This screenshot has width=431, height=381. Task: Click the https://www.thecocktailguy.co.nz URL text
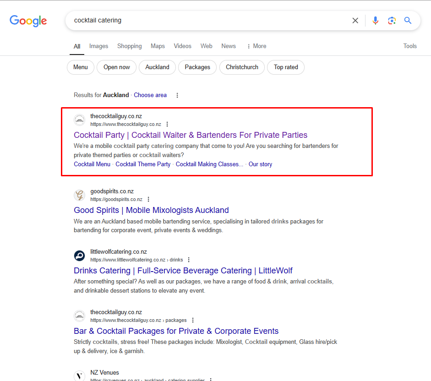pyautogui.click(x=125, y=124)
